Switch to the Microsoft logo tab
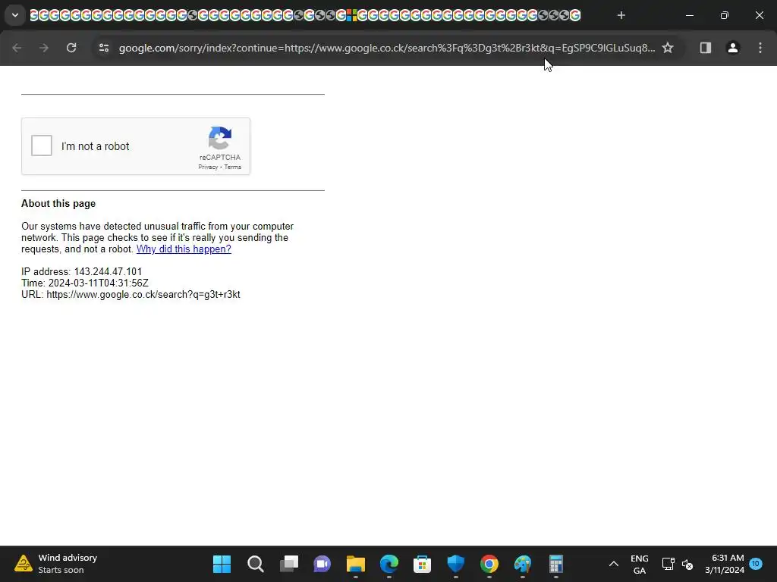The width and height of the screenshot is (777, 582). click(352, 15)
